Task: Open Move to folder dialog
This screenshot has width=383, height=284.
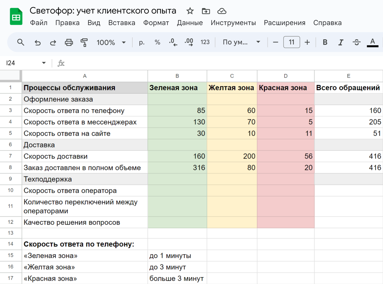Action: 206,11
